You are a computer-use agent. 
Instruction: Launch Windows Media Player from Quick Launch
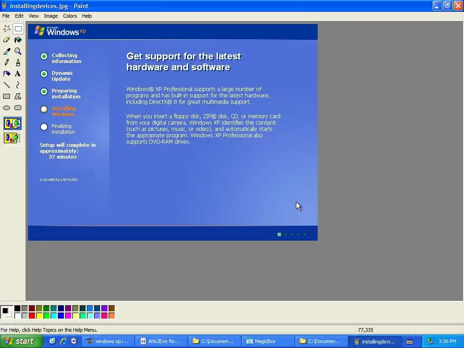tap(74, 341)
